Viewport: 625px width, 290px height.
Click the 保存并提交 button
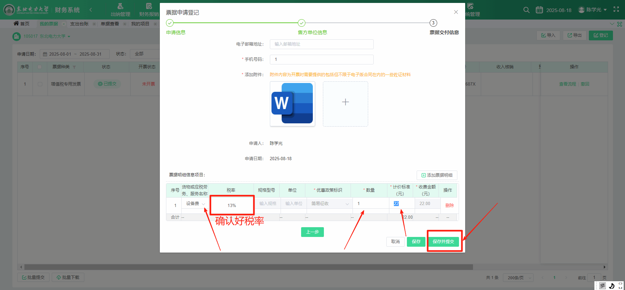tap(443, 242)
